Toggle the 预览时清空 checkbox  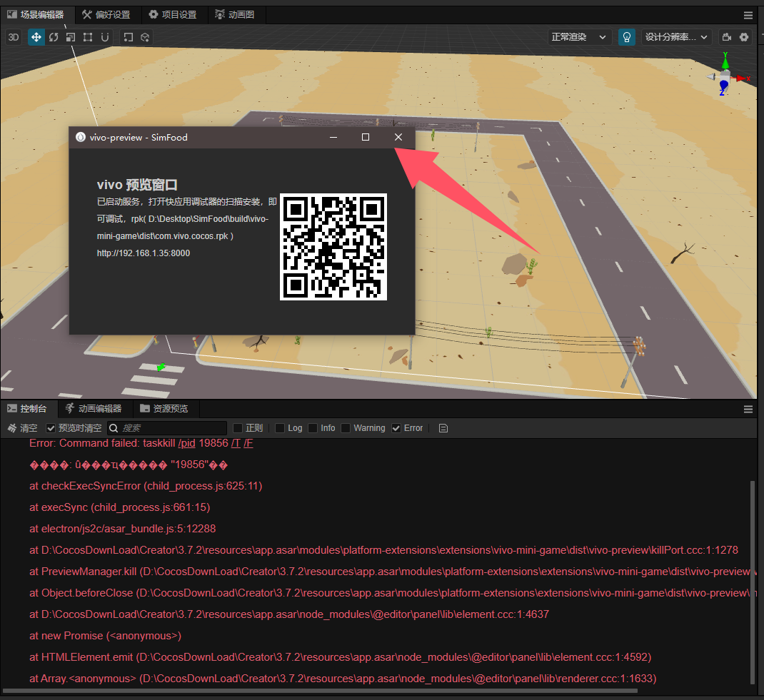pos(51,428)
